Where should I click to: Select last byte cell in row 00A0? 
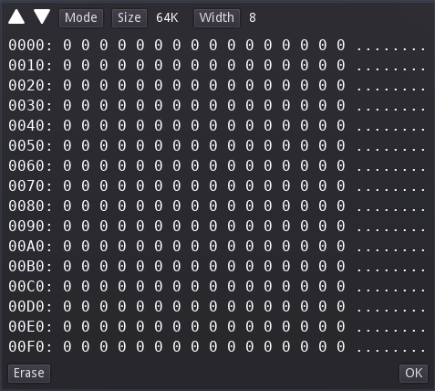click(341, 247)
